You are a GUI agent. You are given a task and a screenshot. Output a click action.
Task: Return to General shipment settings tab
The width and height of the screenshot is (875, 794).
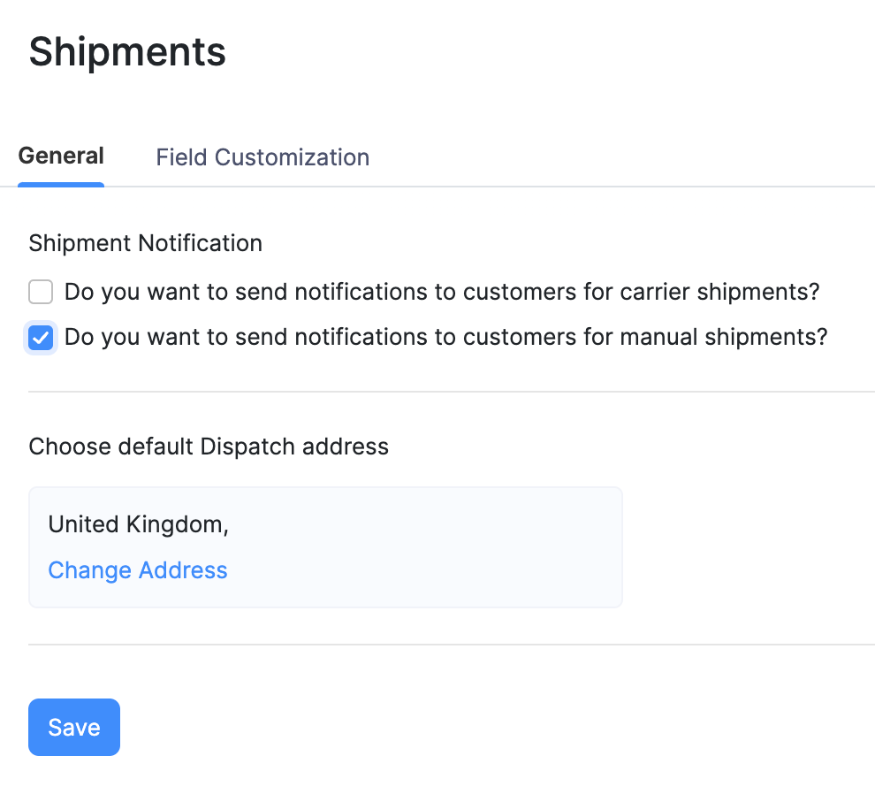point(60,155)
